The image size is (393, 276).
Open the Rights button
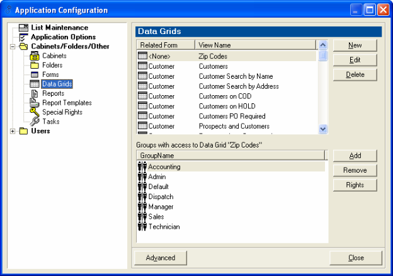click(355, 185)
